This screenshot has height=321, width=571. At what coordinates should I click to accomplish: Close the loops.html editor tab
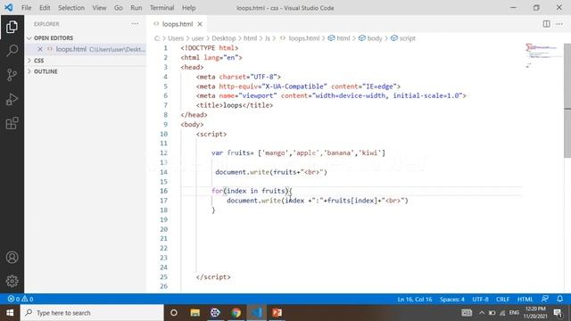click(200, 24)
